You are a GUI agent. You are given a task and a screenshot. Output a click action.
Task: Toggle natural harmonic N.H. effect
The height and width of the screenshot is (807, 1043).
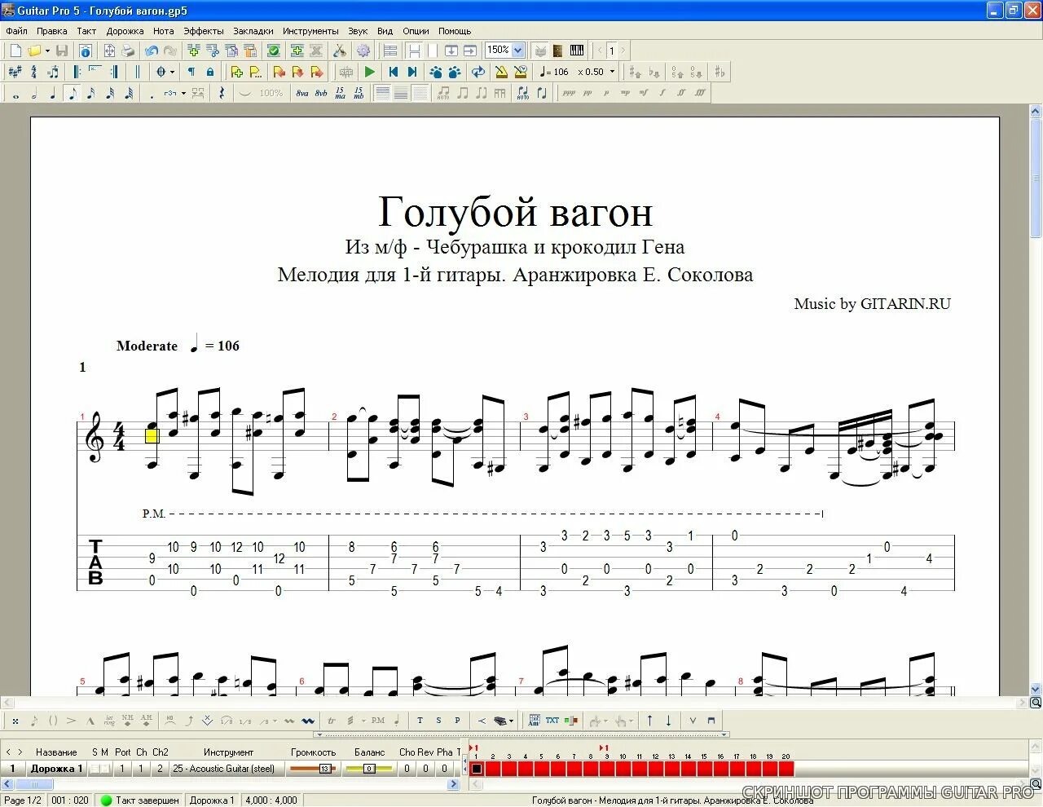(128, 721)
